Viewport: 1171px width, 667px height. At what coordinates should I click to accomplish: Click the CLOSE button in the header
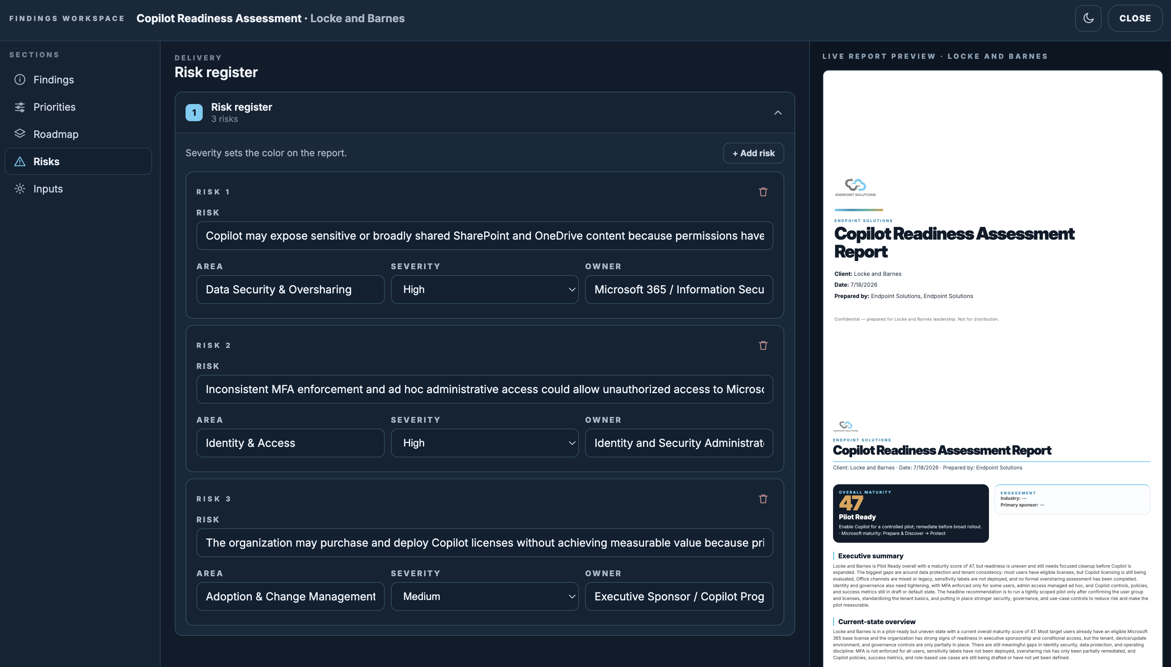pos(1135,18)
